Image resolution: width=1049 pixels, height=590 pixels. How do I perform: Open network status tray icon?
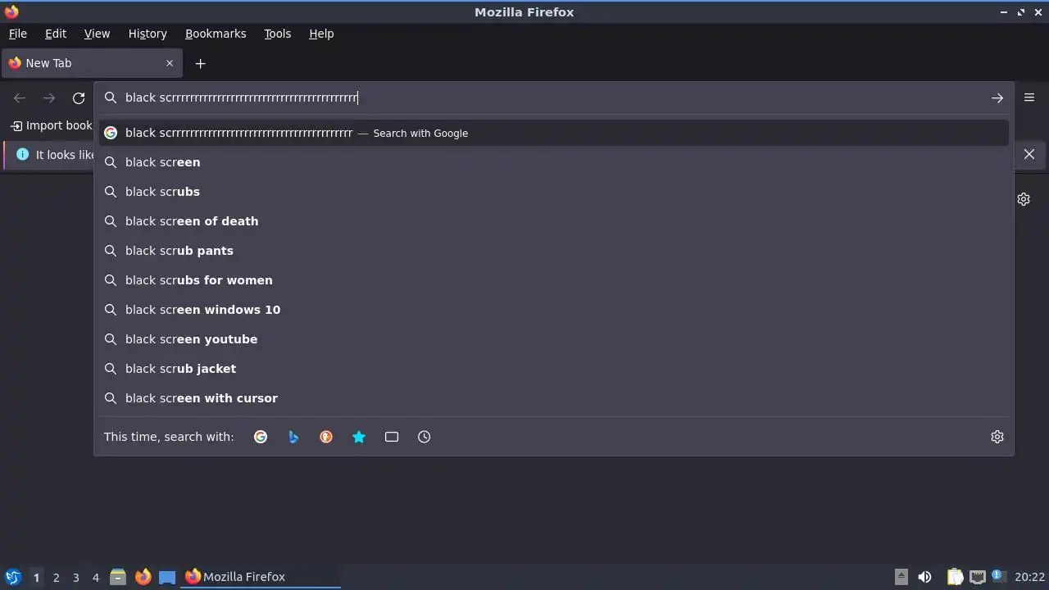977,577
